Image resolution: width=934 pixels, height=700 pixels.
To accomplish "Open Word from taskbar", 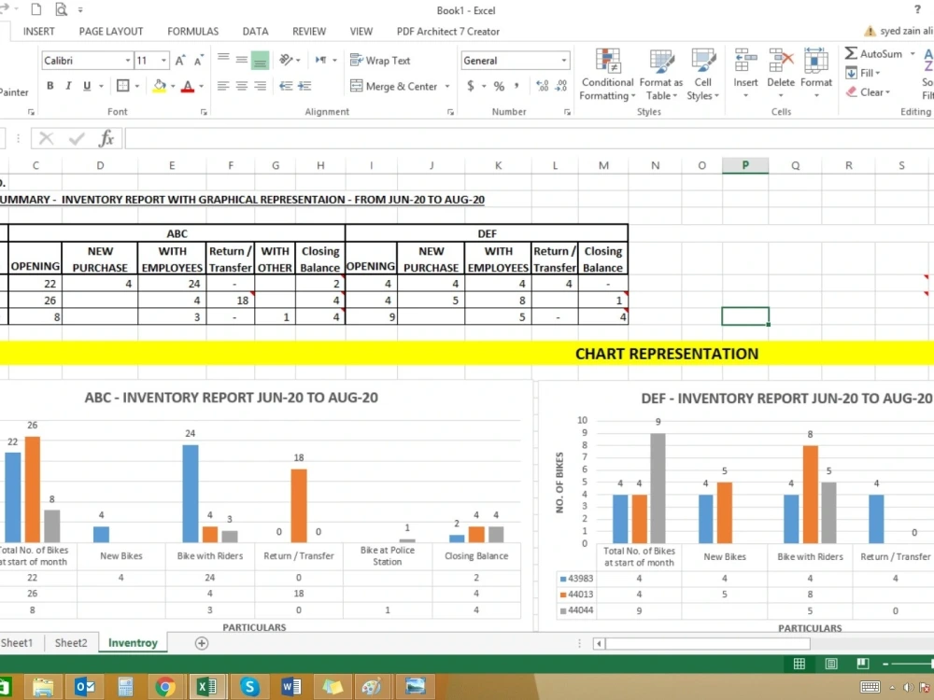I will click(x=290, y=687).
